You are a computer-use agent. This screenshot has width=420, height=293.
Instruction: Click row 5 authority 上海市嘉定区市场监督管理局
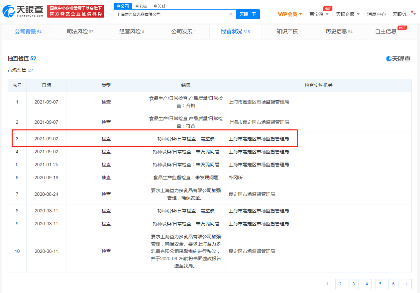pyautogui.click(x=259, y=165)
